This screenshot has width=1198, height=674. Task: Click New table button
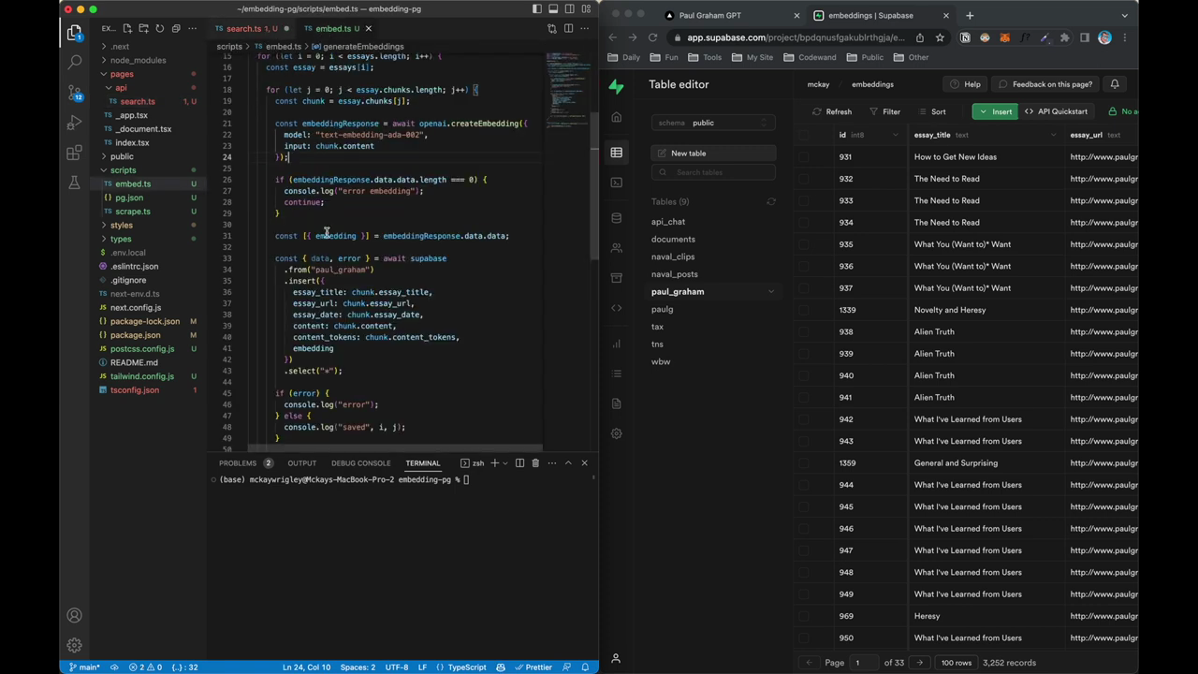[x=713, y=153]
